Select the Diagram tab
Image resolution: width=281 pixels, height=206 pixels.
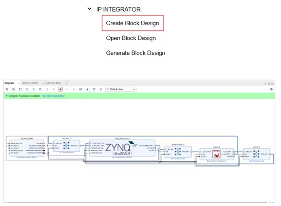[9, 83]
